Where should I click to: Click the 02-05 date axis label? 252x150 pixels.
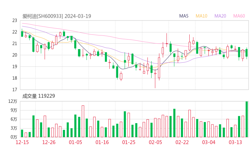click(155, 142)
